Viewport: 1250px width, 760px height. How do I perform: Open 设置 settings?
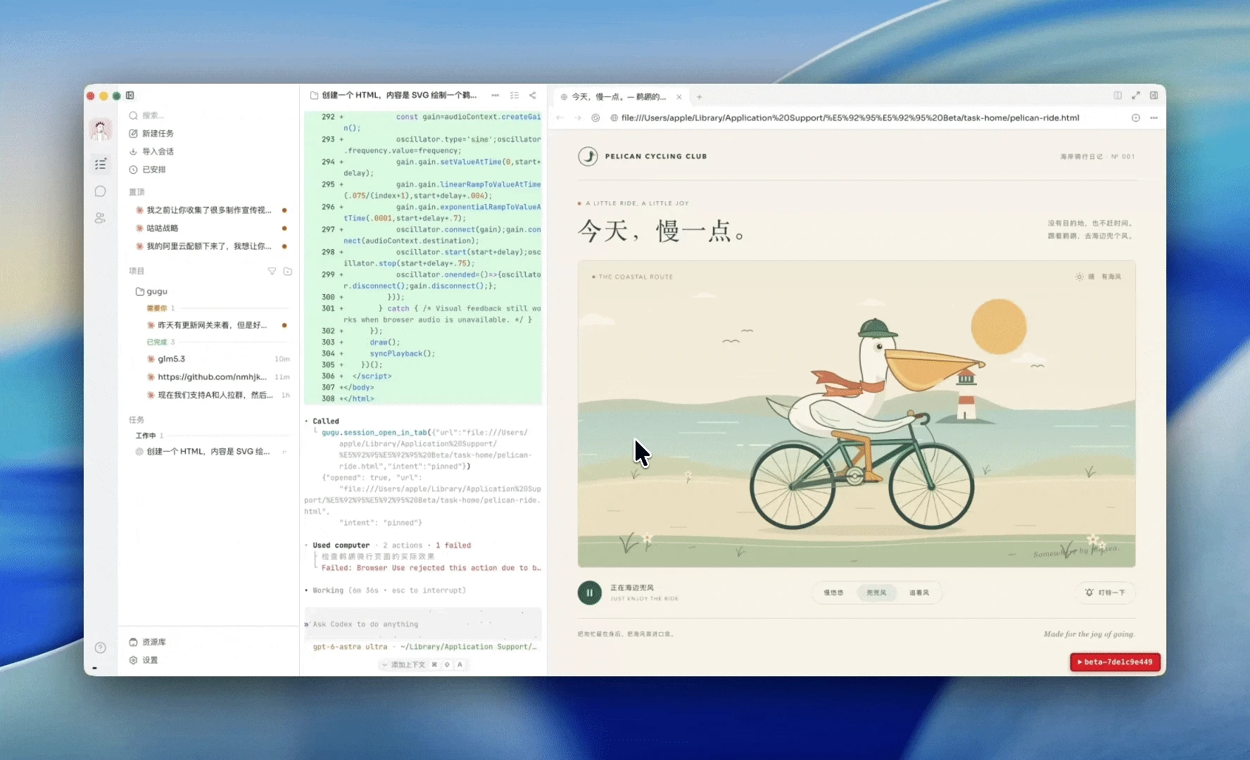click(x=144, y=660)
